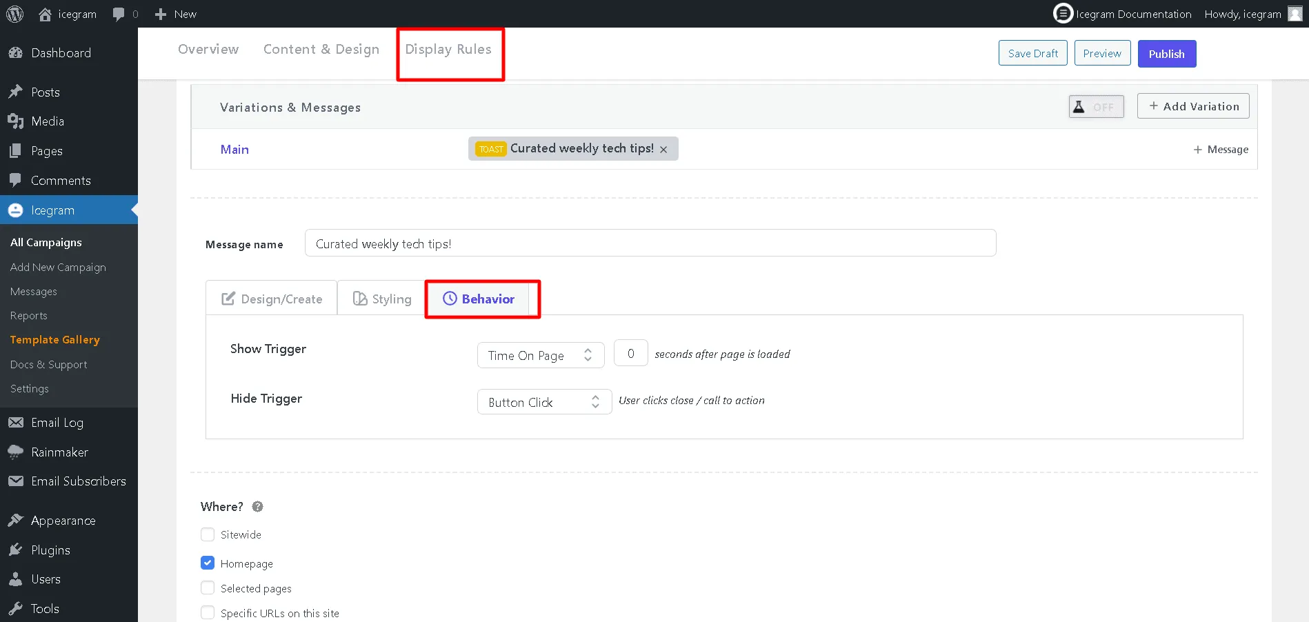Click the Media library icon
The height and width of the screenshot is (622, 1309).
point(16,121)
